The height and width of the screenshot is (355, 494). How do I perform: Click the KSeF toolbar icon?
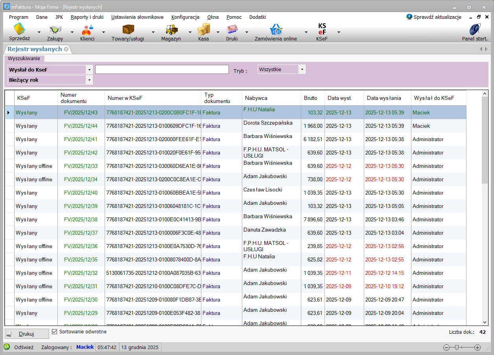[x=322, y=29]
